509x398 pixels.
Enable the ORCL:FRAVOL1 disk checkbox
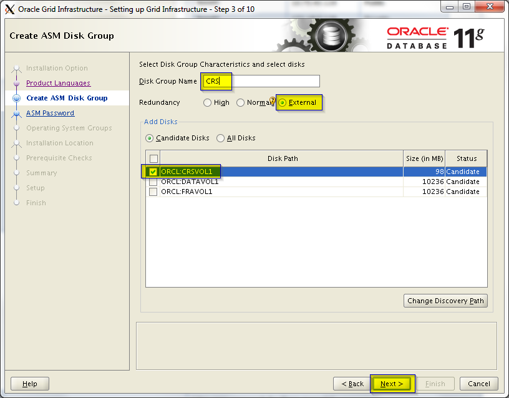coord(153,192)
